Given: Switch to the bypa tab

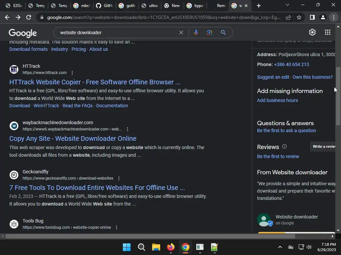Looking at the screenshot, I should [x=195, y=6].
